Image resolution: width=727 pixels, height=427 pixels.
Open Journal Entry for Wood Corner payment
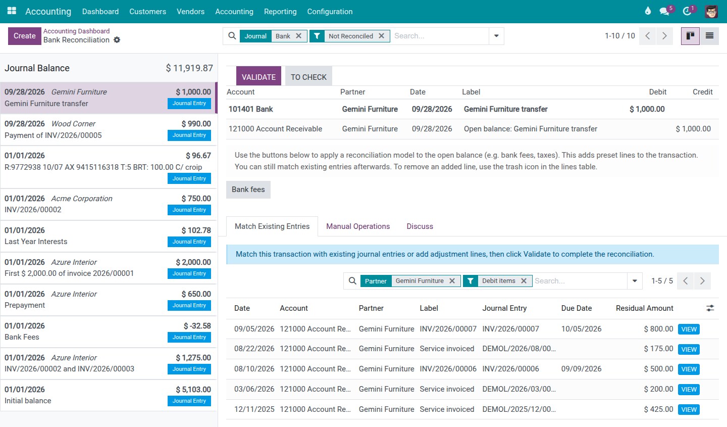[189, 135]
